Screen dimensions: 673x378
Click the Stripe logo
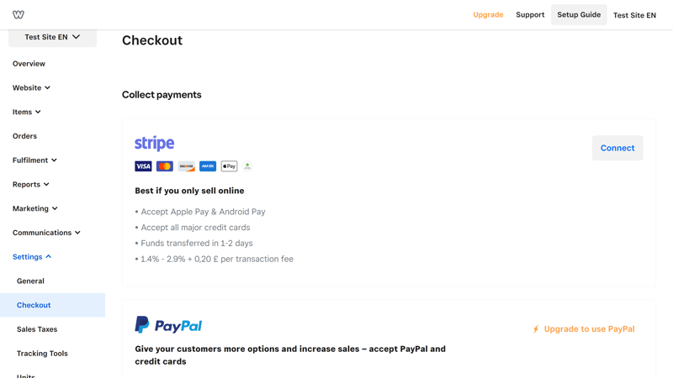point(155,144)
